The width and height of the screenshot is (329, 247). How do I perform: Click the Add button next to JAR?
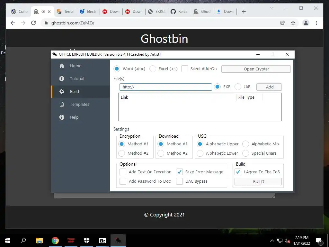(x=269, y=87)
